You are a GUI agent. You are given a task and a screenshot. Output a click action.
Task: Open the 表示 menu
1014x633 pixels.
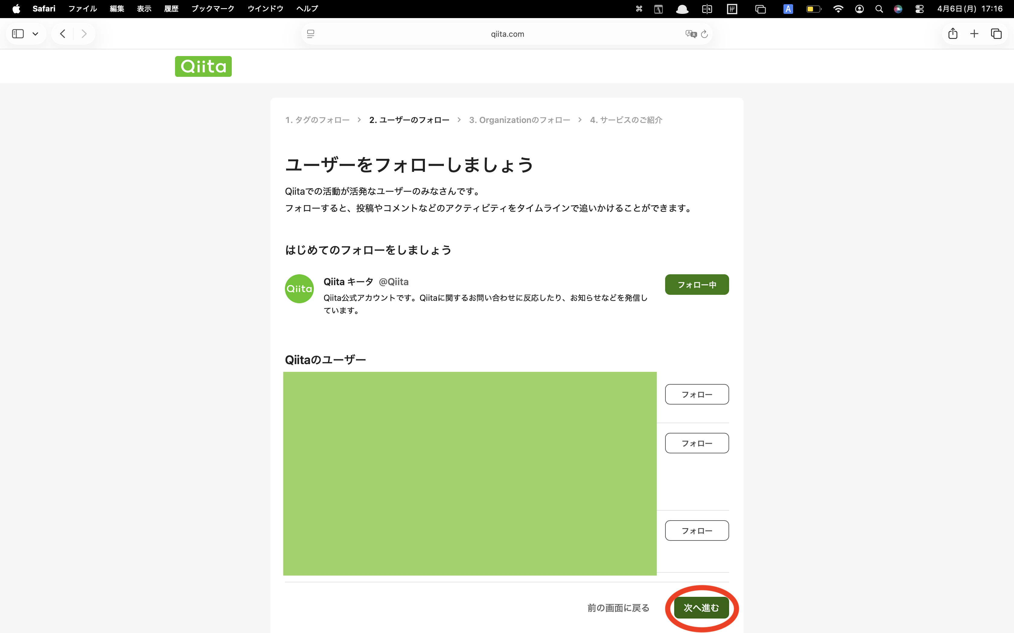(144, 9)
